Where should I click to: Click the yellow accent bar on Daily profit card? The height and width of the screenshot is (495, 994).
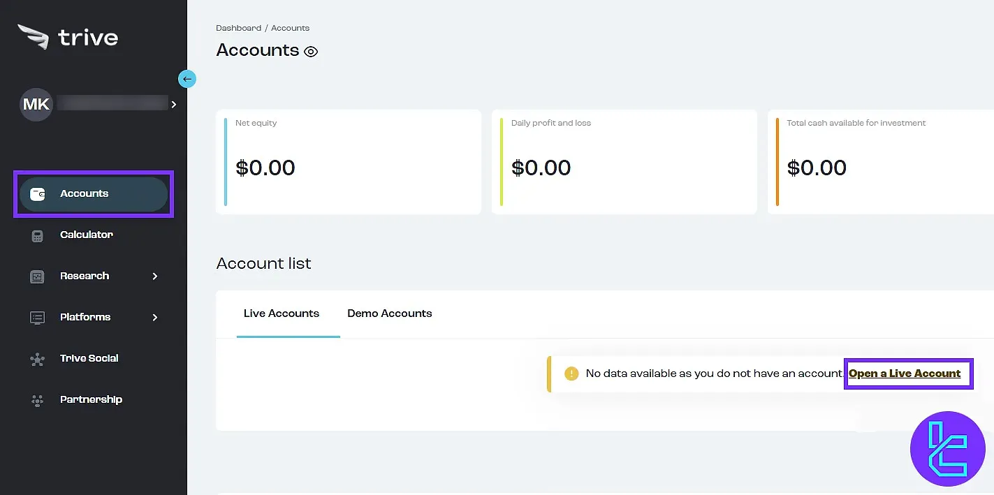click(501, 162)
